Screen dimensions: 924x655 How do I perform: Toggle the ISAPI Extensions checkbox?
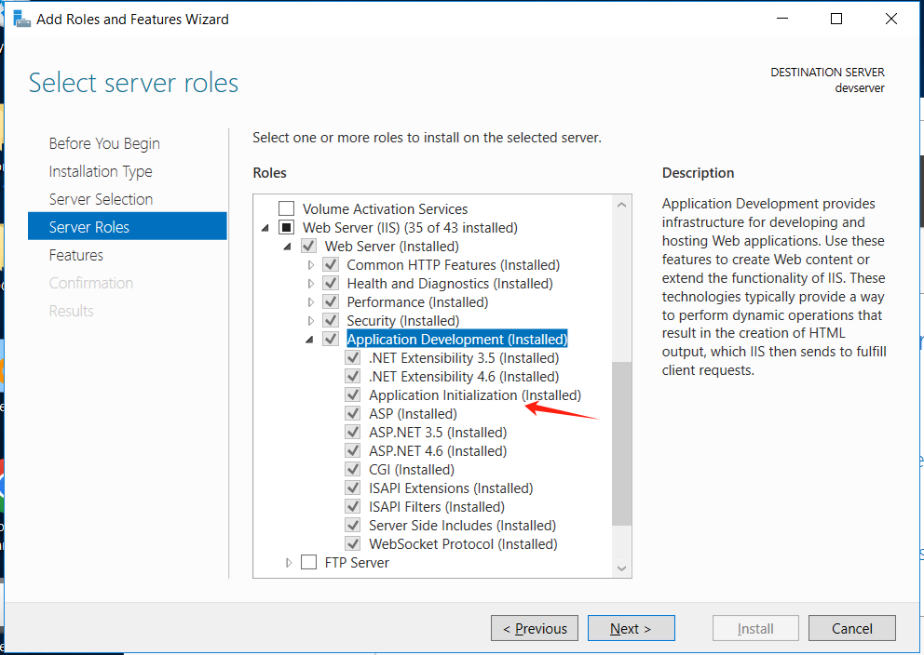click(x=353, y=488)
